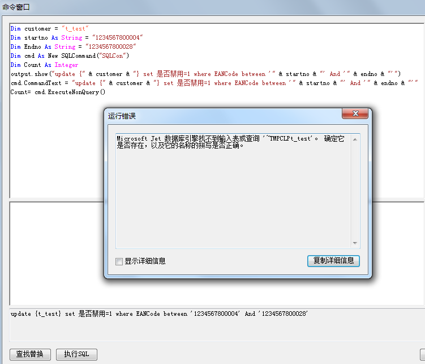Viewport: 425px width, 364px height.
Task: Click the error message scrollbar up arrow
Action: (x=355, y=139)
